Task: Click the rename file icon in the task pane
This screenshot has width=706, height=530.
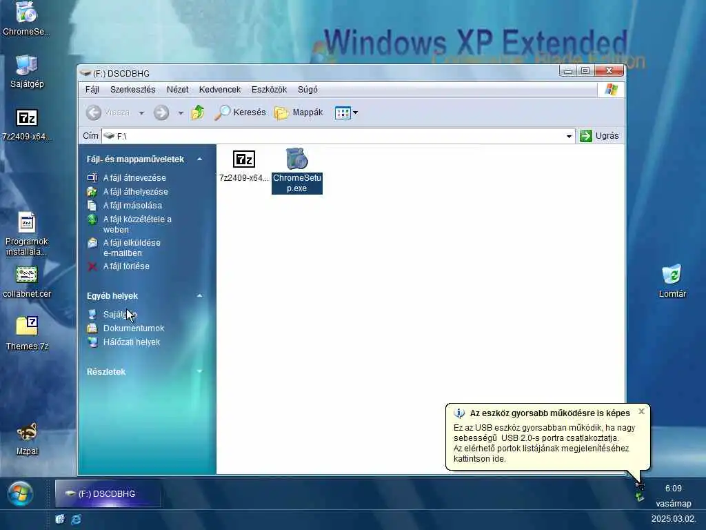Action: (x=92, y=177)
